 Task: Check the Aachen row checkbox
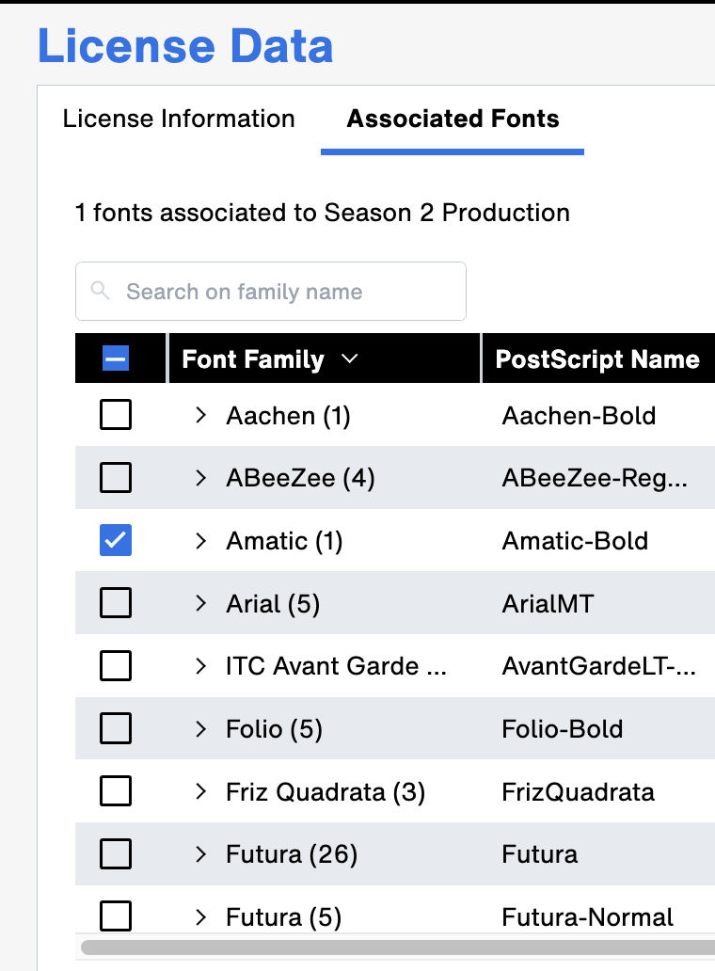pyautogui.click(x=116, y=414)
